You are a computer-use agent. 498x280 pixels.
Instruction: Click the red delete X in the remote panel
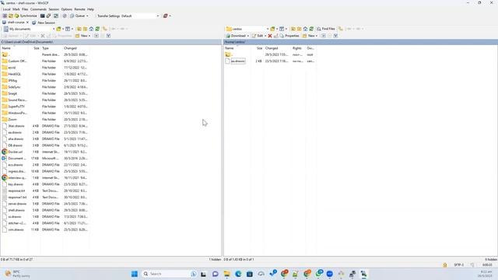point(270,36)
